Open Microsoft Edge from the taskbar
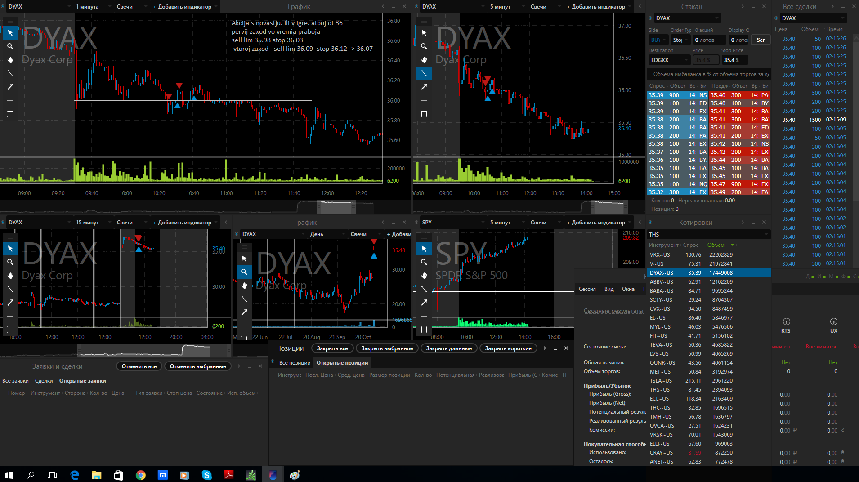Viewport: 859px width, 482px height. click(x=75, y=475)
